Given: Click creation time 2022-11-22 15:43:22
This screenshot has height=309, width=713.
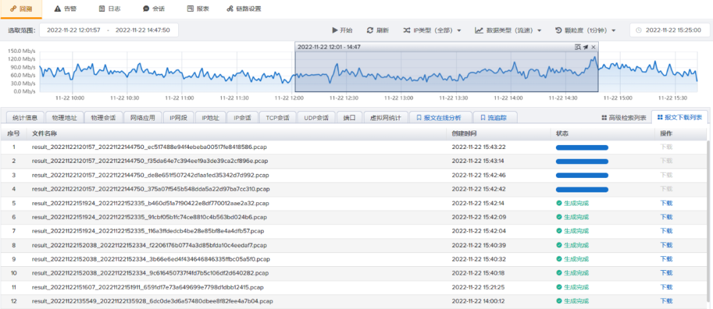Looking at the screenshot, I should [x=477, y=148].
